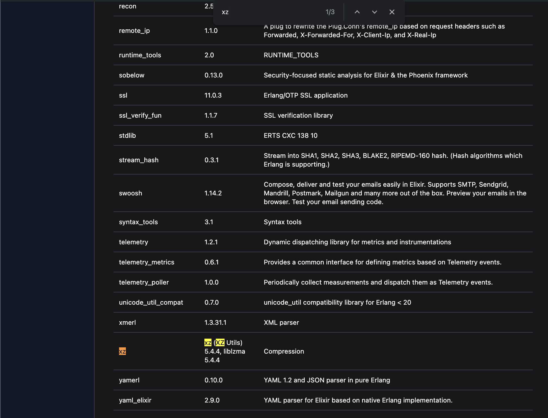Click the 'Erlang/OTP SSL application' description
548x418 pixels.
click(306, 95)
